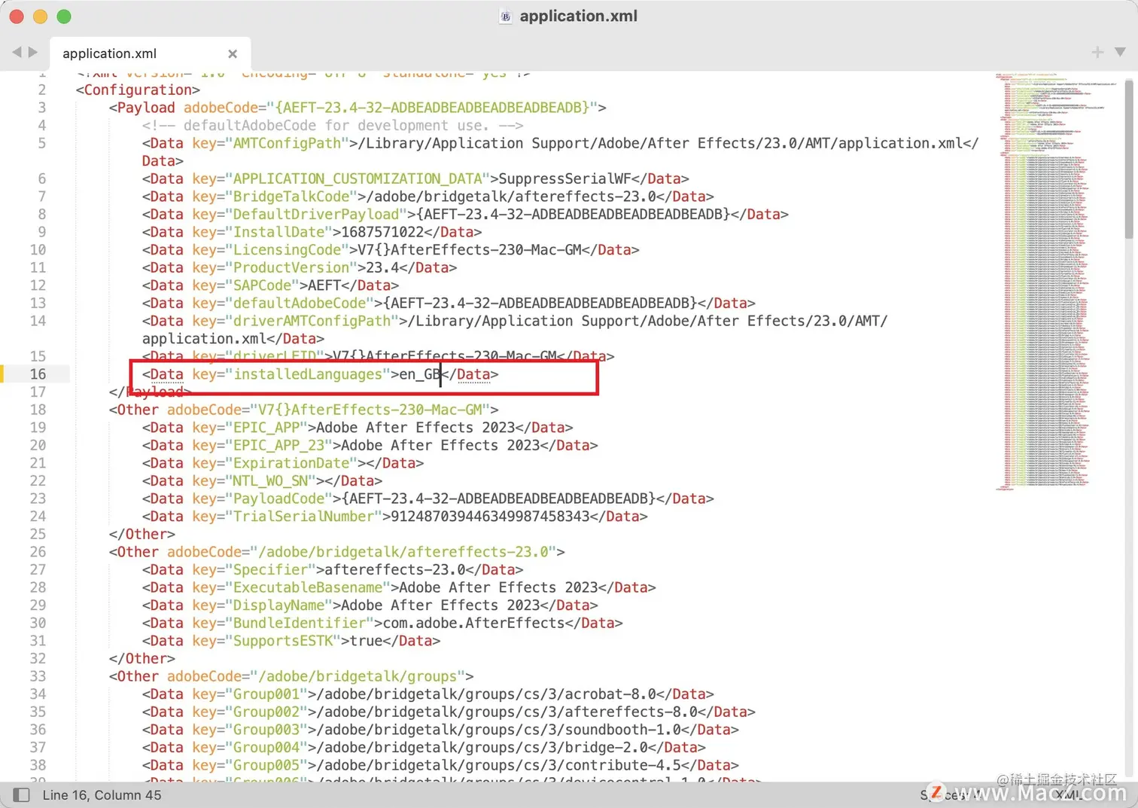Click the "<Configuration>" tag on line 2

pyautogui.click(x=138, y=90)
